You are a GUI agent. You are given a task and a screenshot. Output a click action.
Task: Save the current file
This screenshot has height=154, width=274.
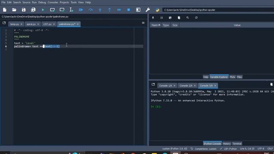click(x=24, y=10)
